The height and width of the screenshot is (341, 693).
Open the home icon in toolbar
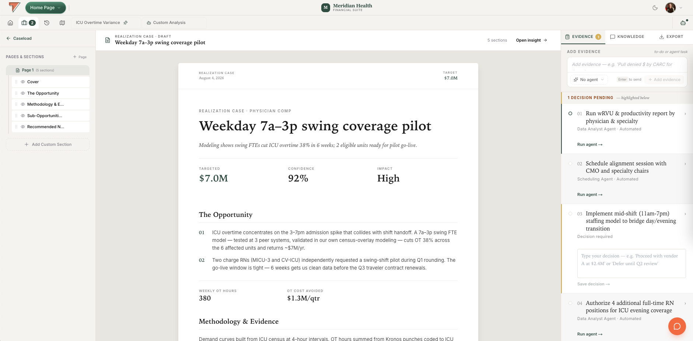[x=10, y=23]
